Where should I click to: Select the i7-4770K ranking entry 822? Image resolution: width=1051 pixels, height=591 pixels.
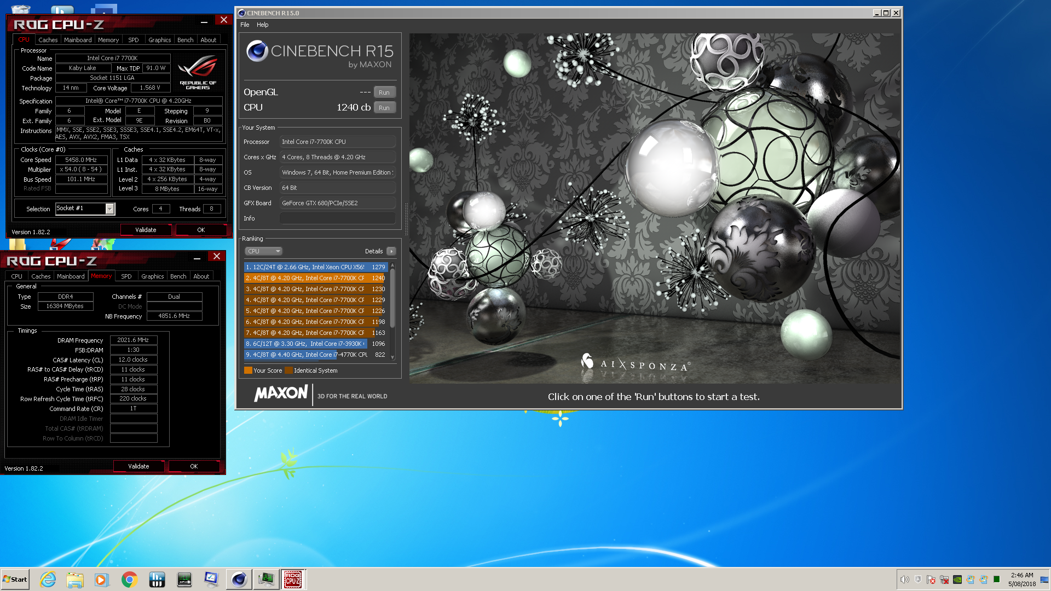(x=315, y=355)
